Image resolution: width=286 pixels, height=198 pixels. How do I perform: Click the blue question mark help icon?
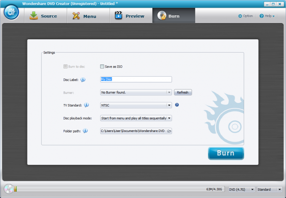tap(177, 105)
